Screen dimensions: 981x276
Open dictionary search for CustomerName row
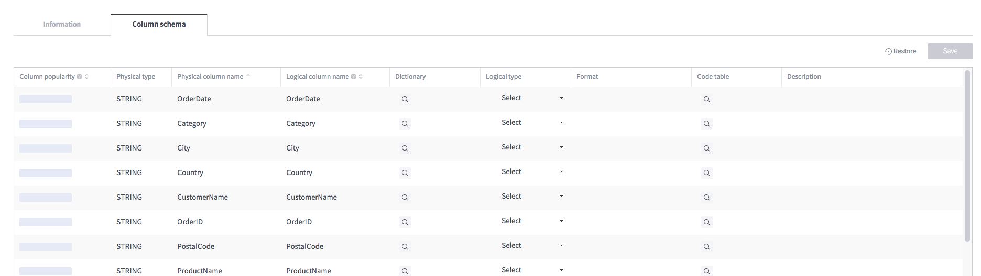click(405, 198)
